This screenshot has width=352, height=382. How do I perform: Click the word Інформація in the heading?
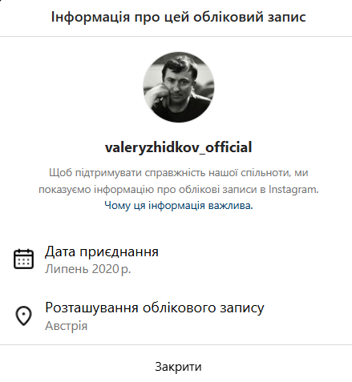coord(91,17)
